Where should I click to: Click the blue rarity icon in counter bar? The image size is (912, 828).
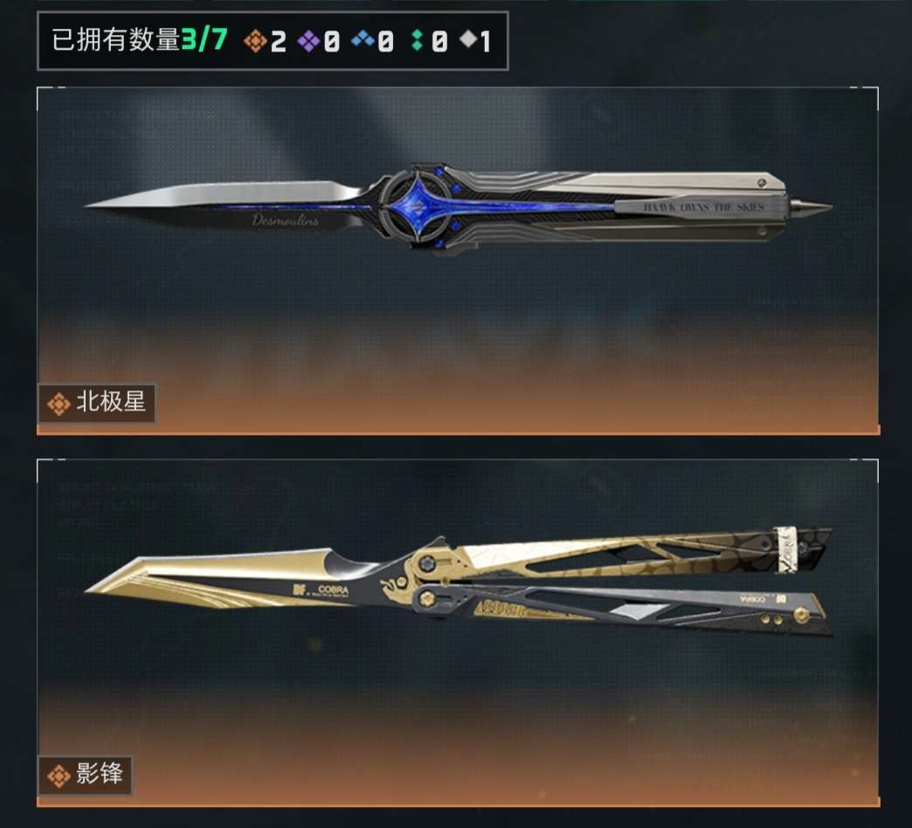point(363,39)
